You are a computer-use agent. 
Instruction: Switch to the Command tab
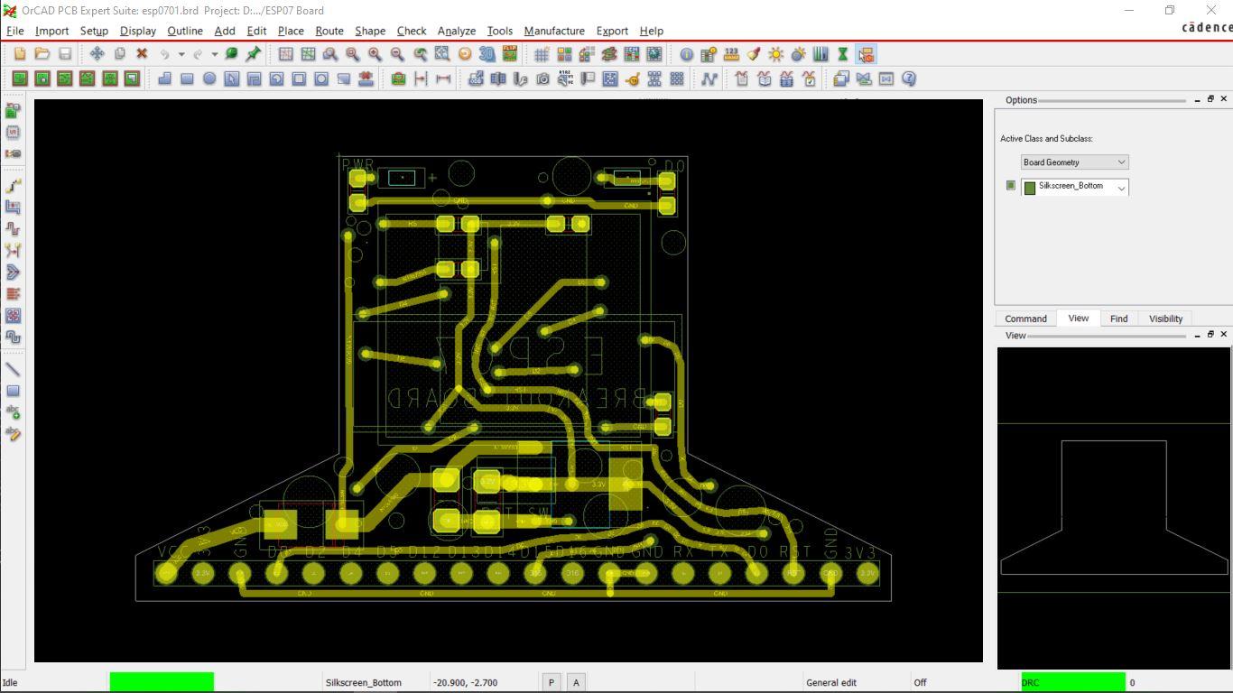coord(1025,319)
